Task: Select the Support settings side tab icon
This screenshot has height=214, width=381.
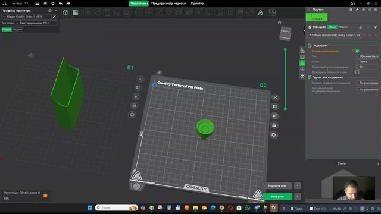Action: click(302, 63)
